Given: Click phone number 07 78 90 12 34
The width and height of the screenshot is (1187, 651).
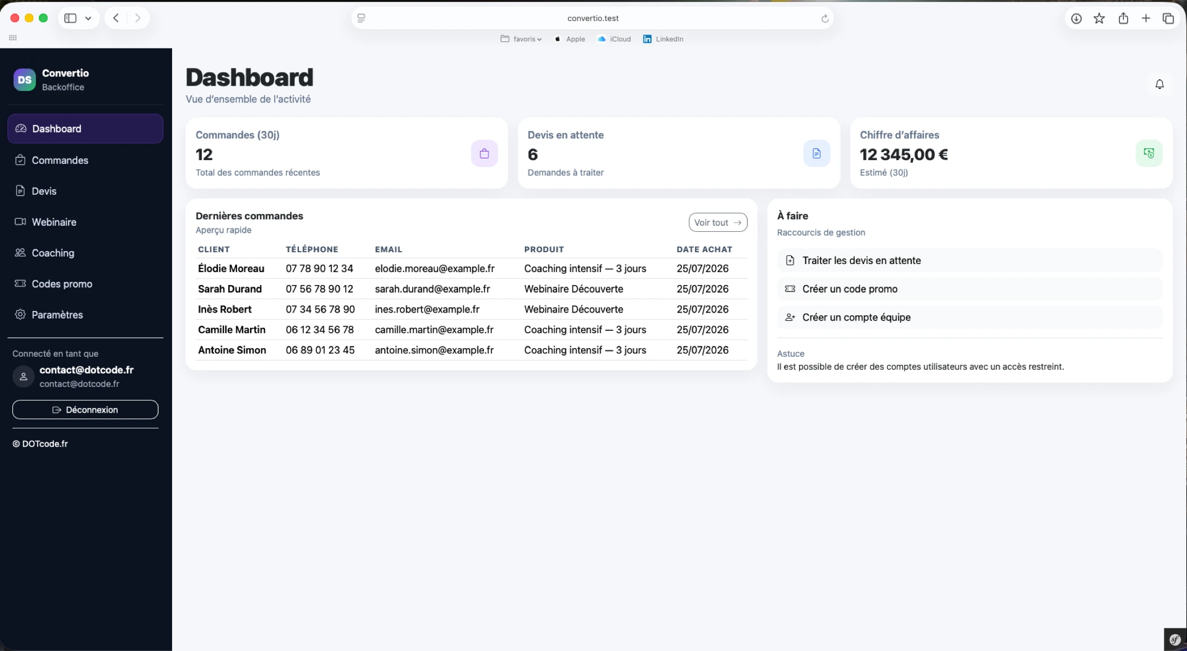Looking at the screenshot, I should [x=319, y=268].
